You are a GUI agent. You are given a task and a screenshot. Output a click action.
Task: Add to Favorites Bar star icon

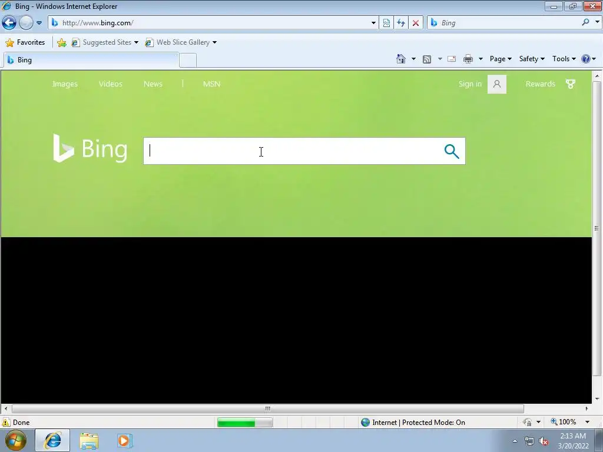pyautogui.click(x=61, y=42)
